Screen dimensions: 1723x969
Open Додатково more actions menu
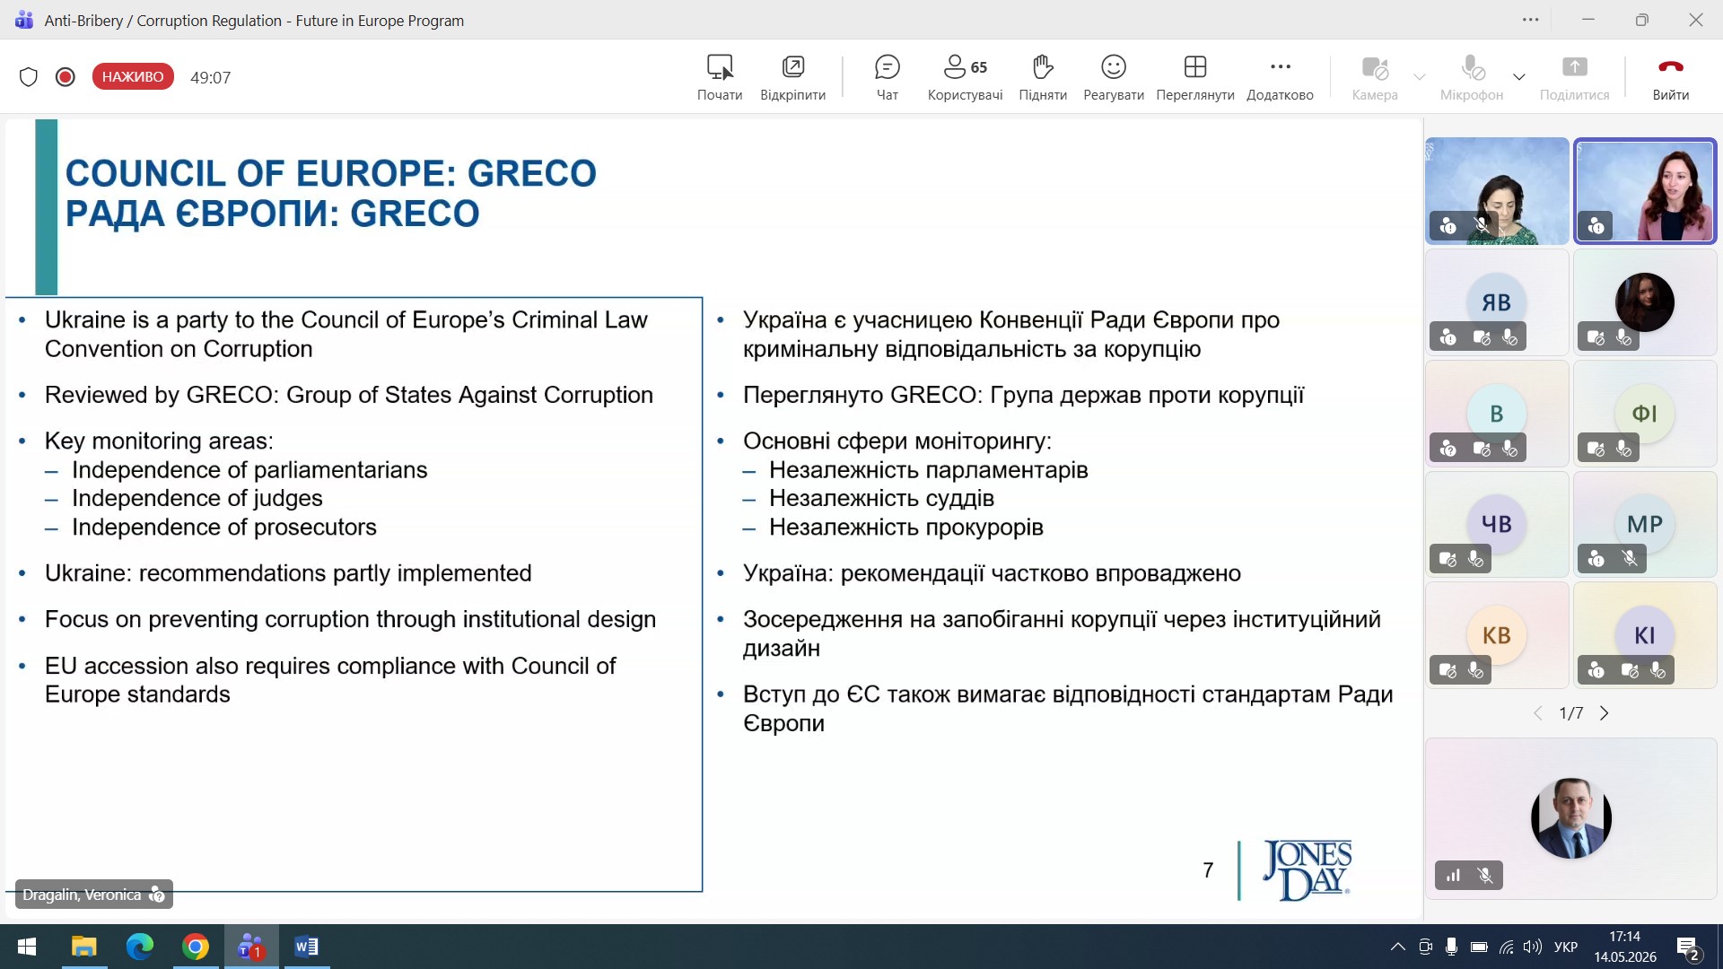[x=1280, y=77]
